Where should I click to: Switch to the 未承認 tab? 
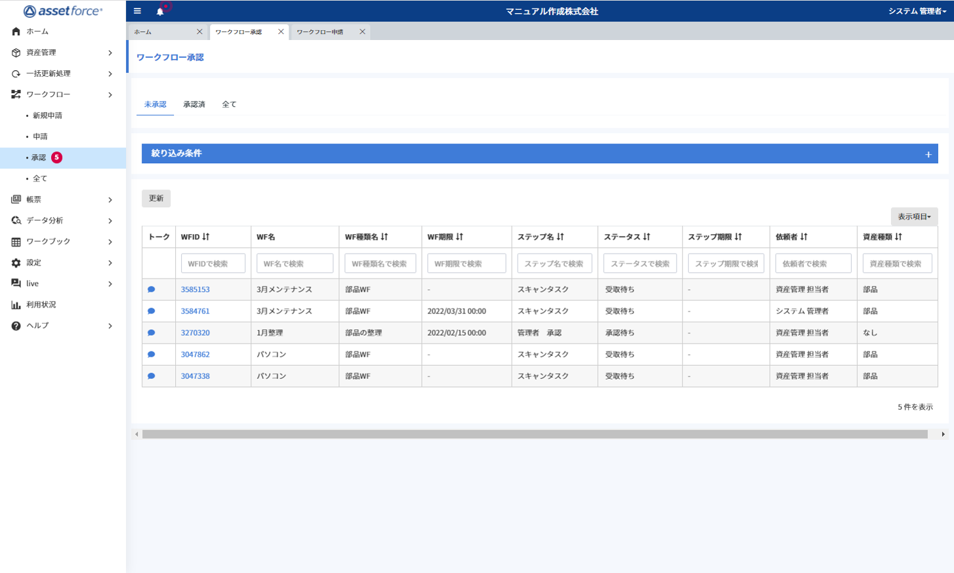click(x=156, y=104)
